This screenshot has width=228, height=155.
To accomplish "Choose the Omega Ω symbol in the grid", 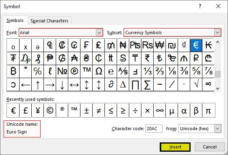I will point(99,71).
